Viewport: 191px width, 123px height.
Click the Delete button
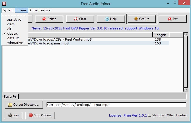[x=49, y=19]
